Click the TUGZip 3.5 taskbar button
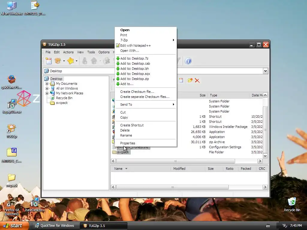The height and width of the screenshot is (230, 307). (103, 226)
